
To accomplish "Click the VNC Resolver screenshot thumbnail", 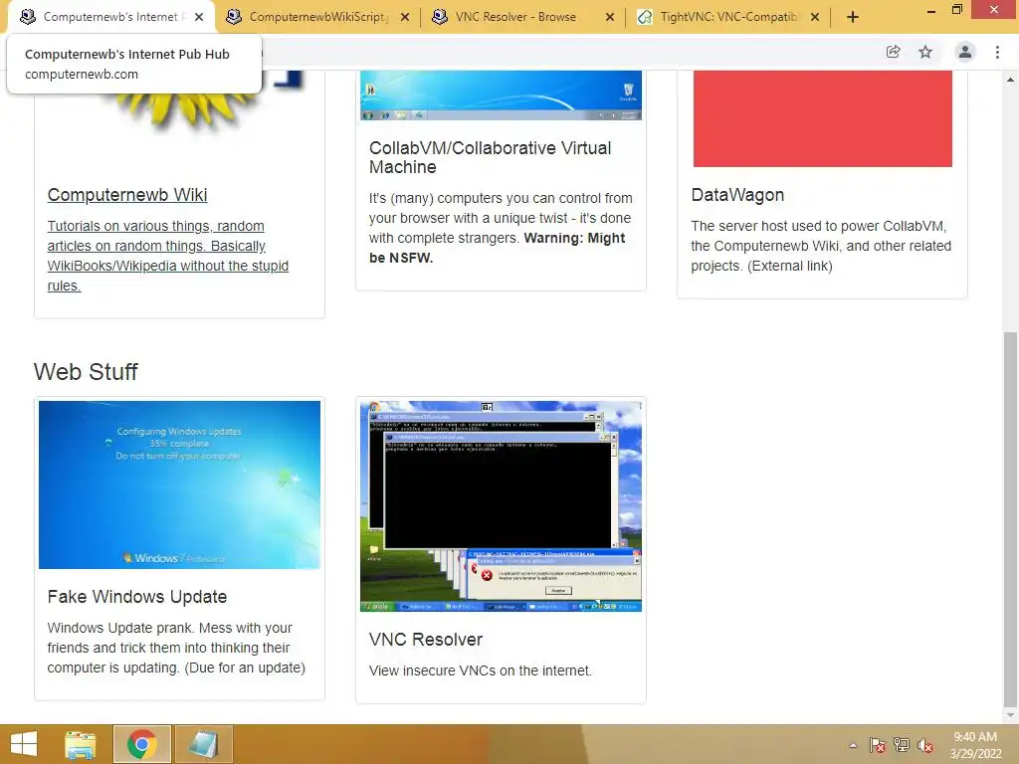I will tap(502, 506).
